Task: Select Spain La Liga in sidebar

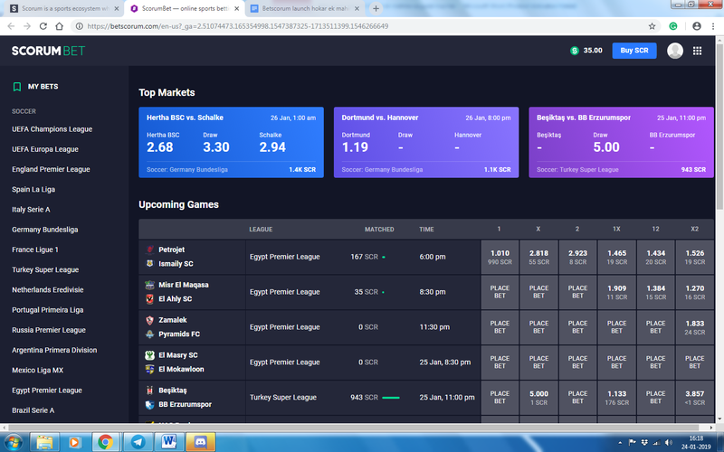Action: tap(33, 190)
